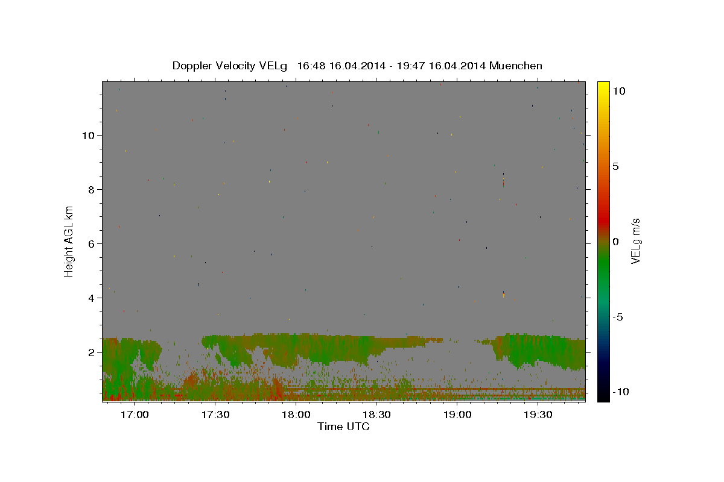Click the colorbar value 10 at top
724x482 pixels.
click(618, 91)
